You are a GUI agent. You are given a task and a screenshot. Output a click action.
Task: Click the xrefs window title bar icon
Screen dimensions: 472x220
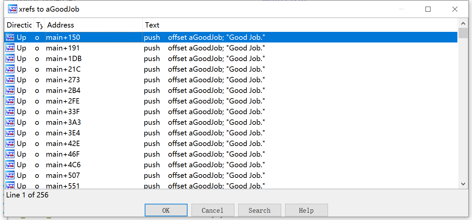(x=13, y=9)
